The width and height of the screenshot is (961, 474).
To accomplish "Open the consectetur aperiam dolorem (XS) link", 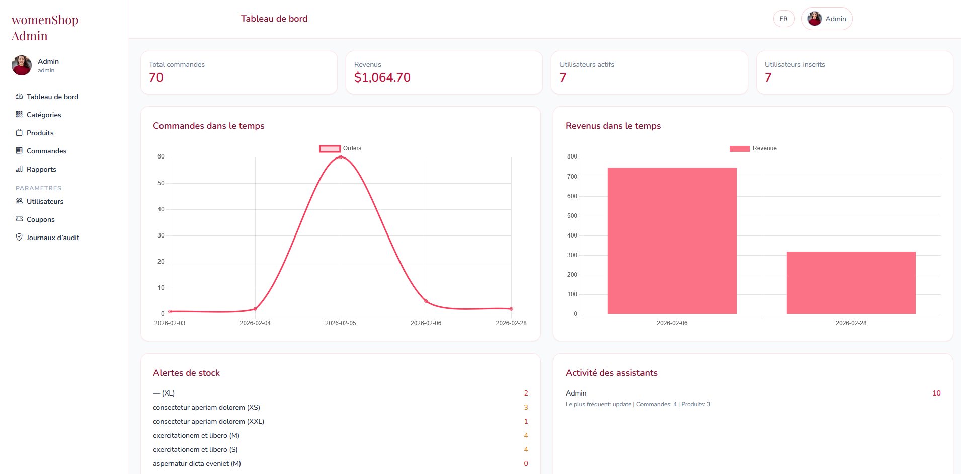I will [207, 407].
